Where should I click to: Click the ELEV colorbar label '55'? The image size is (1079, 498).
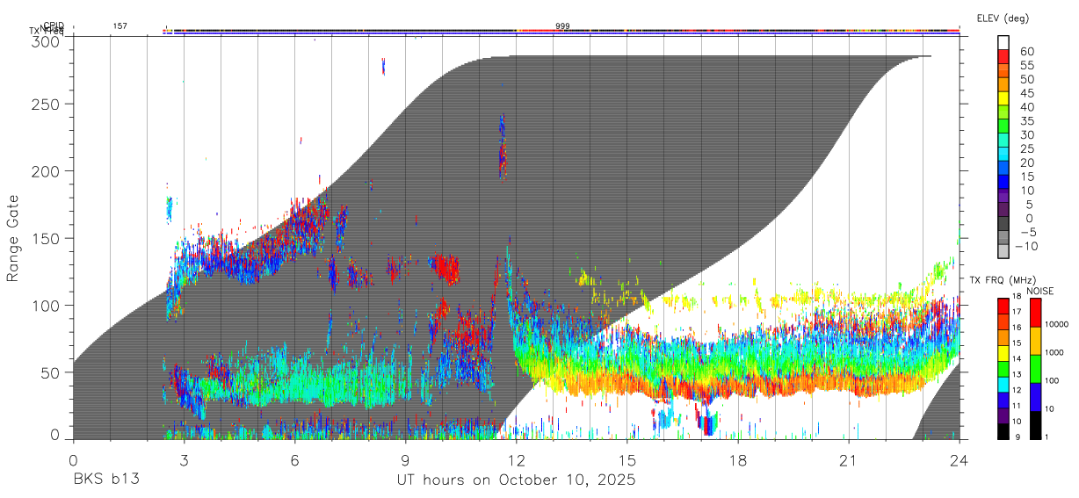pos(1027,66)
